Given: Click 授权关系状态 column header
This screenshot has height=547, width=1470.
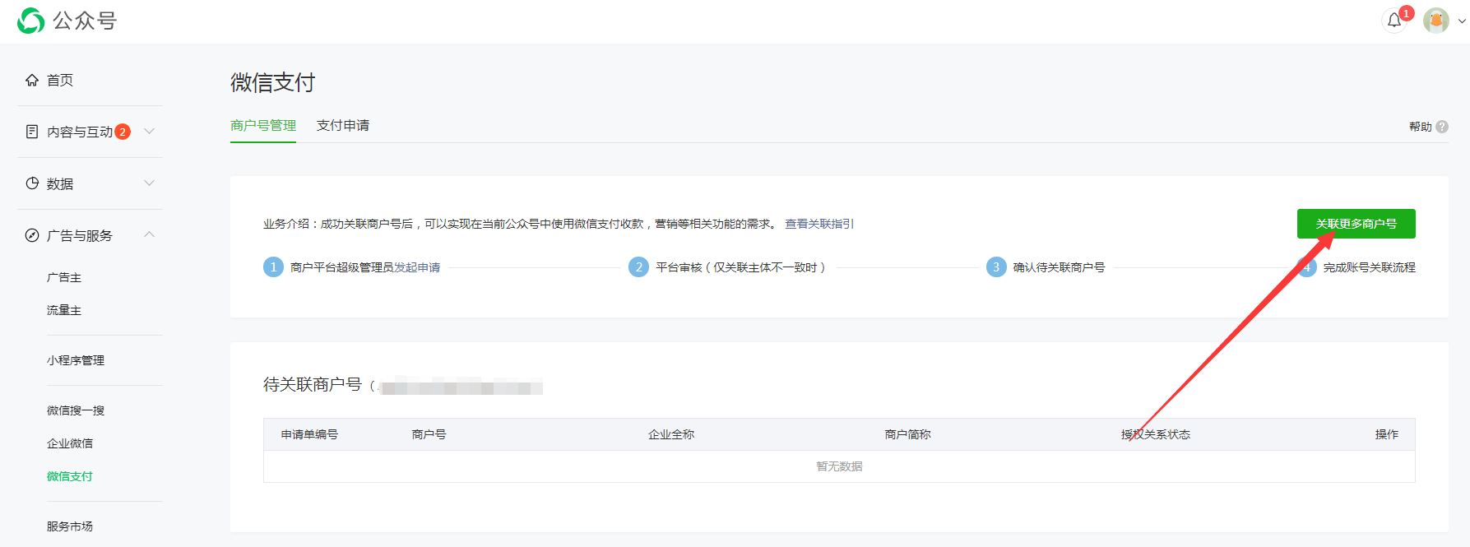Looking at the screenshot, I should tap(1156, 434).
